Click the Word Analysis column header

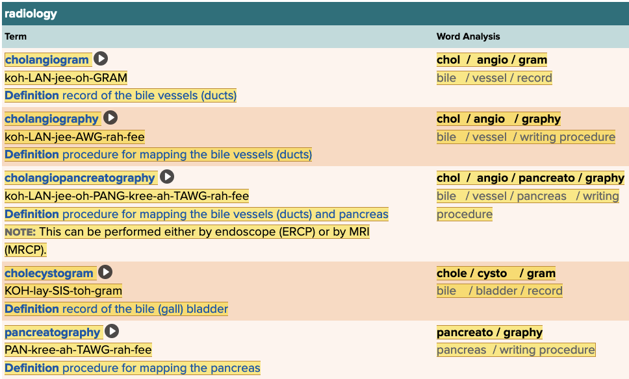point(468,36)
